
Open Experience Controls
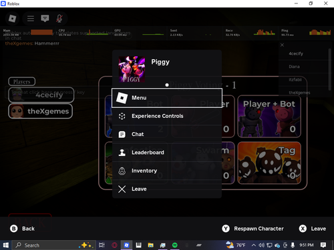[x=167, y=116]
